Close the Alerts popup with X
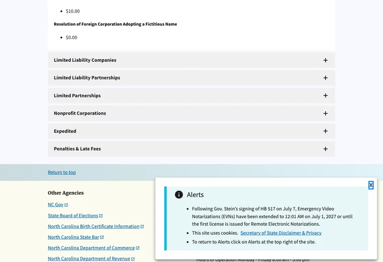Screen dimensions: 383x262 pyautogui.click(x=371, y=185)
